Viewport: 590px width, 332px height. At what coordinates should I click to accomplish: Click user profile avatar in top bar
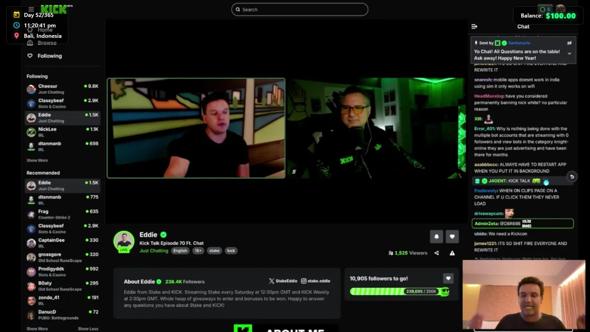pos(560,9)
